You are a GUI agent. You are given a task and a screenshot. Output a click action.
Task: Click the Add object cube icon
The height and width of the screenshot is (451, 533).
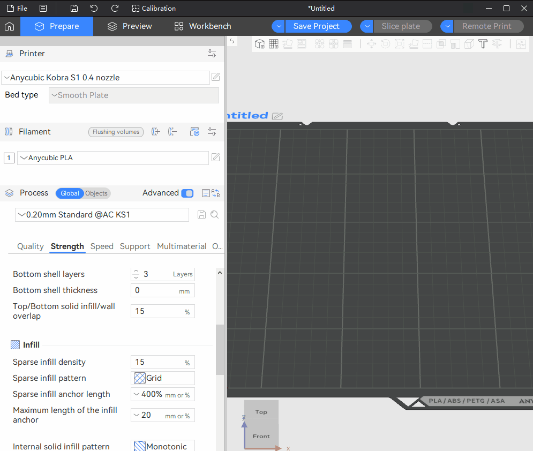point(260,44)
